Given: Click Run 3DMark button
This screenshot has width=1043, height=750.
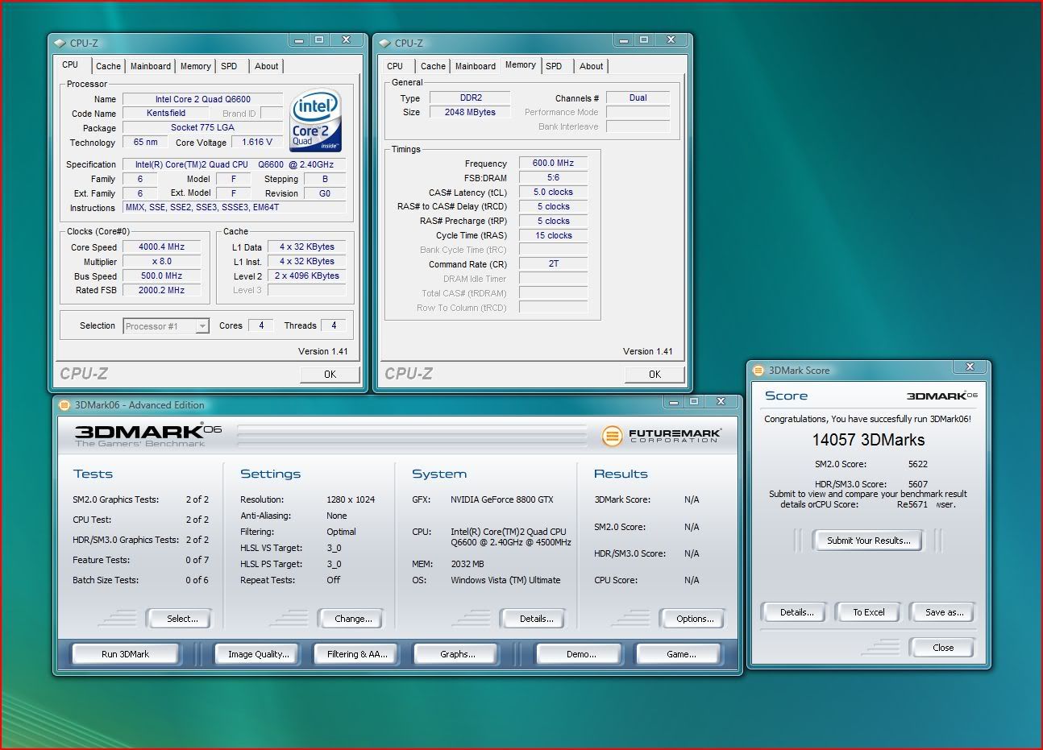Looking at the screenshot, I should point(125,654).
